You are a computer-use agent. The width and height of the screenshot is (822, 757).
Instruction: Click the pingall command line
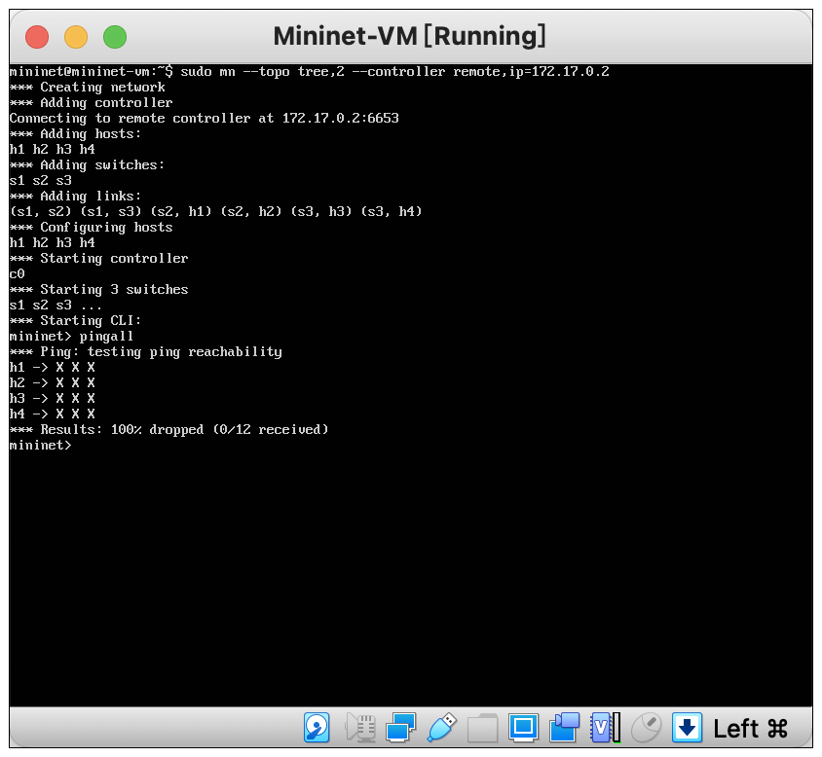(x=71, y=336)
